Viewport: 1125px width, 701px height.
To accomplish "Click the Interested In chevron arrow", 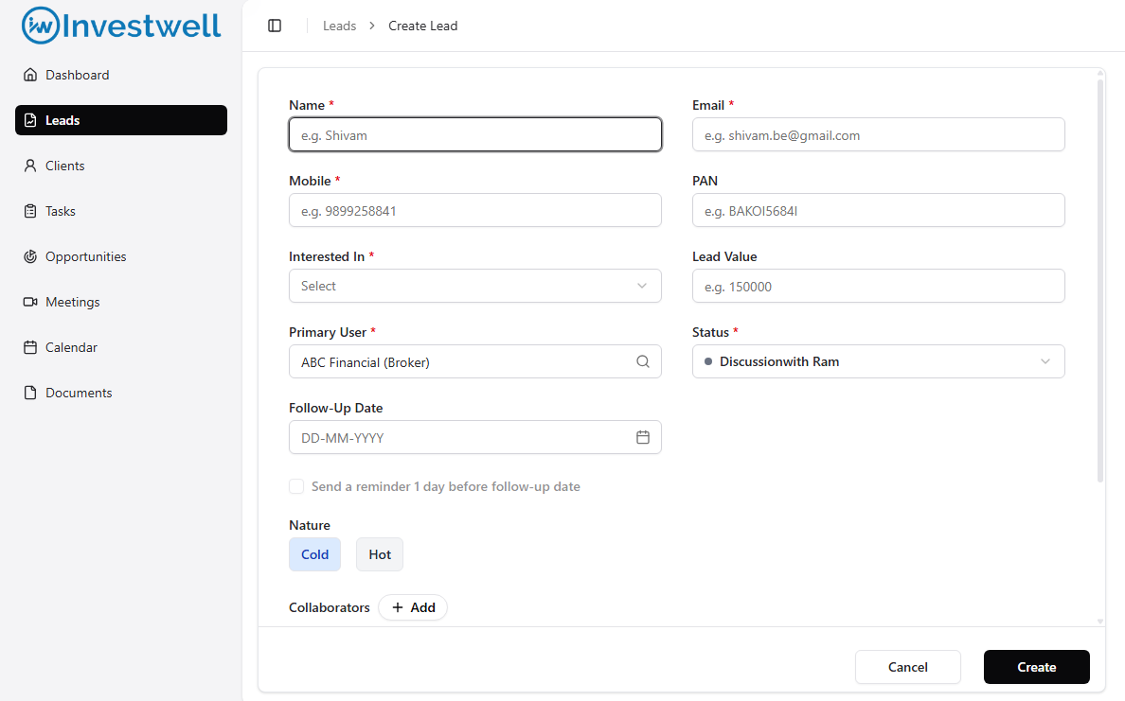I will click(x=642, y=286).
